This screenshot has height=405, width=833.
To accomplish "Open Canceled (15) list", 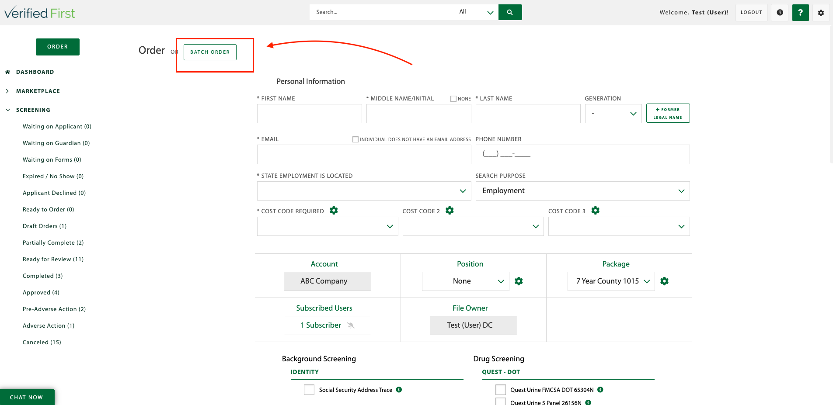I will pos(42,343).
